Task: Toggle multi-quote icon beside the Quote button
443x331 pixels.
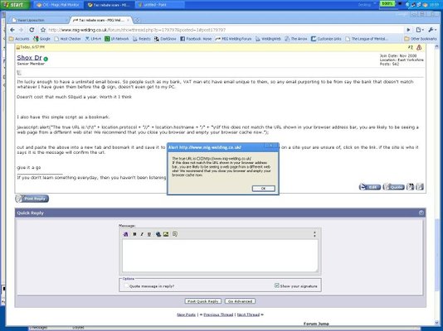Action: [410, 187]
